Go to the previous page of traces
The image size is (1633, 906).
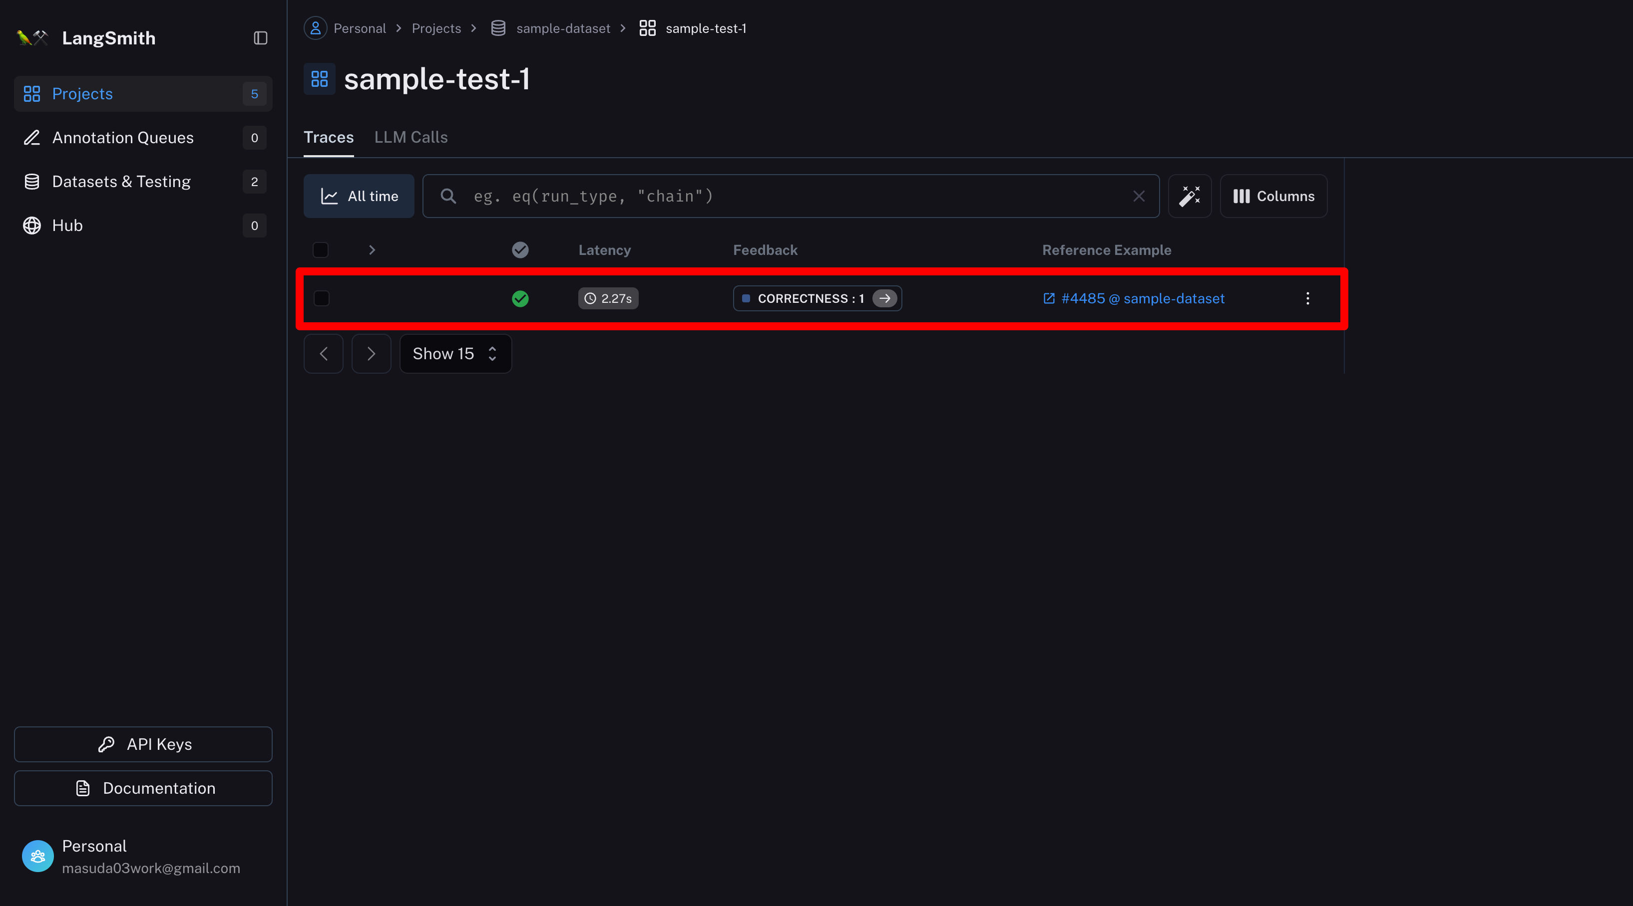[323, 353]
